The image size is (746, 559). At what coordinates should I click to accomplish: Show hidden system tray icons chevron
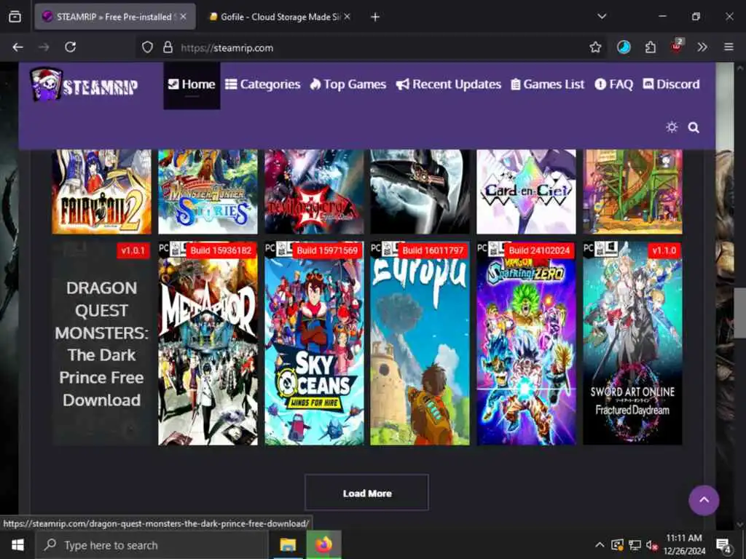point(600,544)
